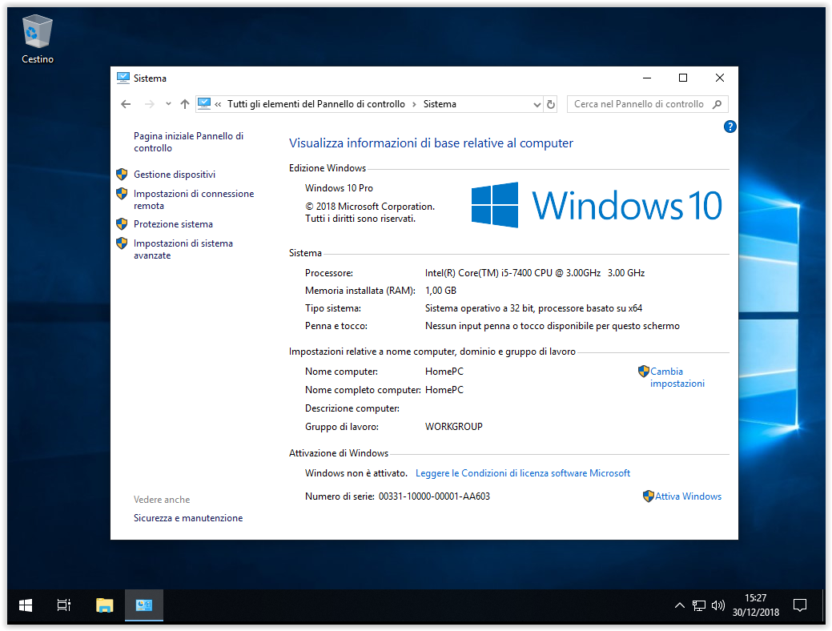
Task: Click the network tray icon
Action: click(x=699, y=605)
